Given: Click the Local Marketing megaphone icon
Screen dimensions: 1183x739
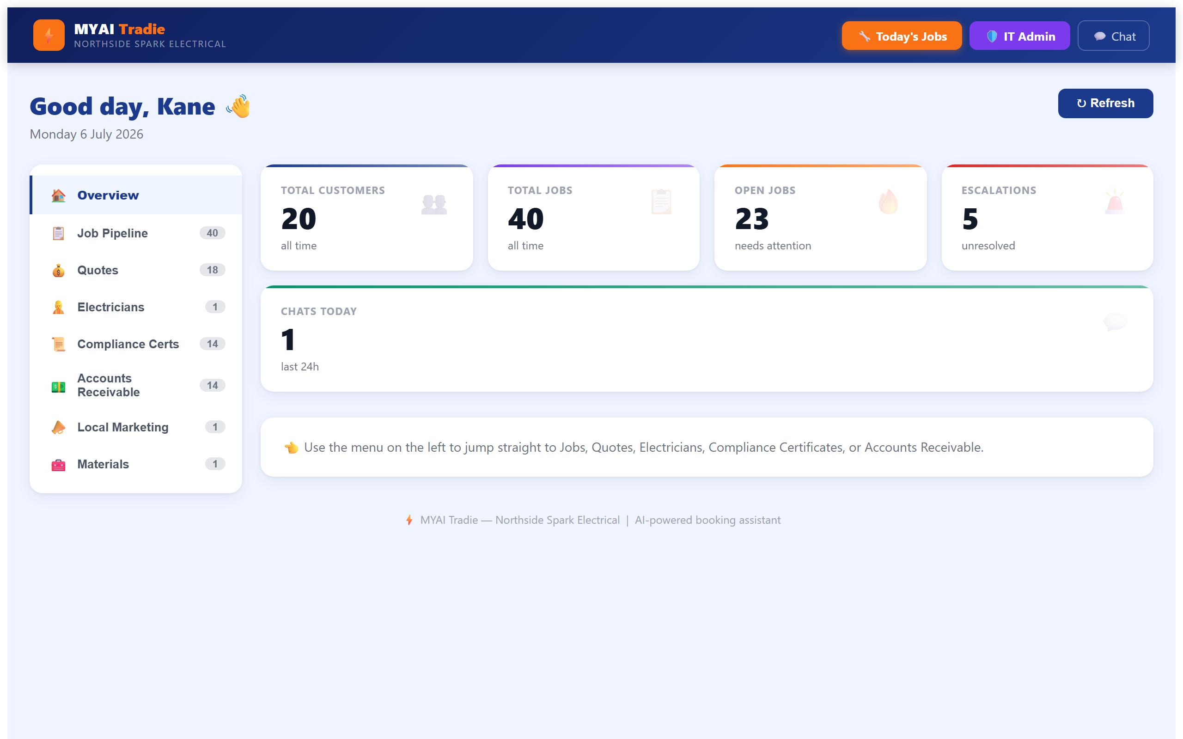Looking at the screenshot, I should coord(58,427).
